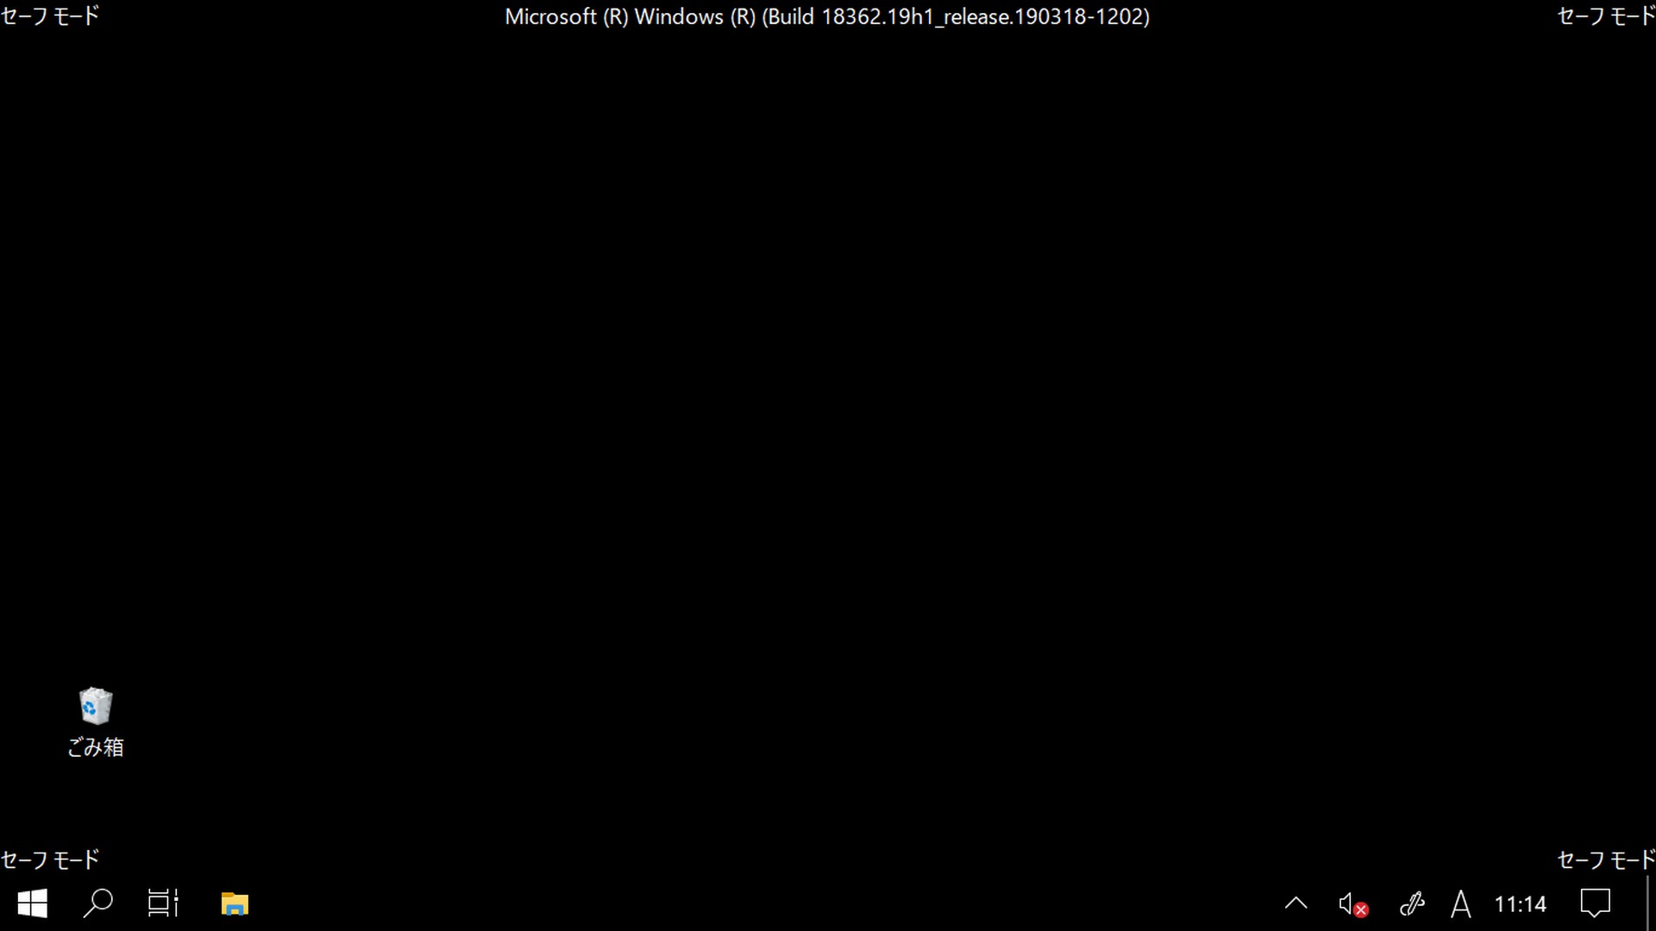Open the Search bar
Screen dimensions: 1656x931
pyautogui.click(x=97, y=903)
